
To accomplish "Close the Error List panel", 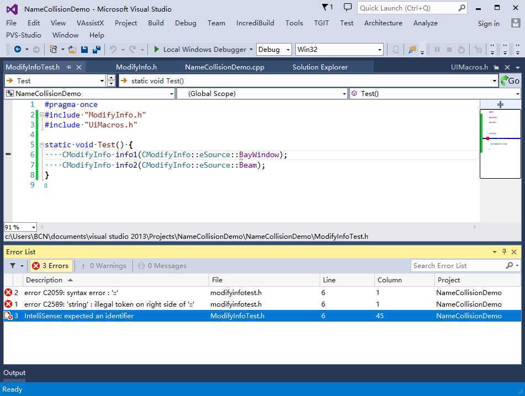I will tap(514, 252).
